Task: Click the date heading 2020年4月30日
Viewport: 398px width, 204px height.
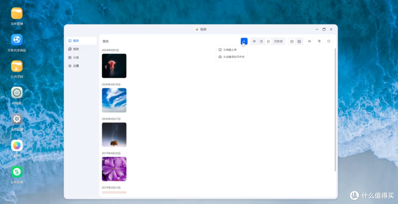Action: [111, 84]
